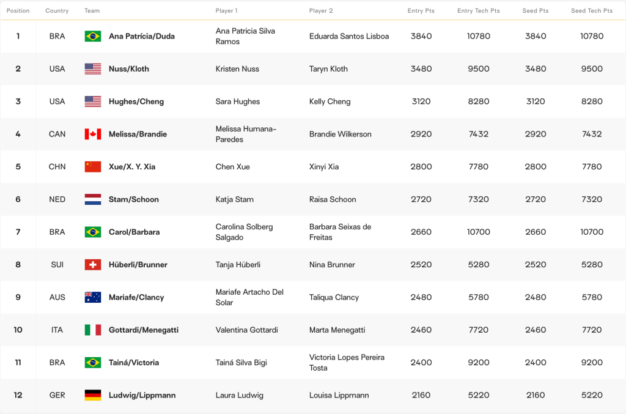Click the Entry Tech Pts column header
Screen dimensions: 626x414
478,11
